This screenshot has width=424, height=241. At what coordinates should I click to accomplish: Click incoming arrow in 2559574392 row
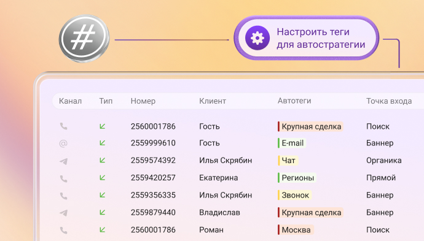pos(102,160)
